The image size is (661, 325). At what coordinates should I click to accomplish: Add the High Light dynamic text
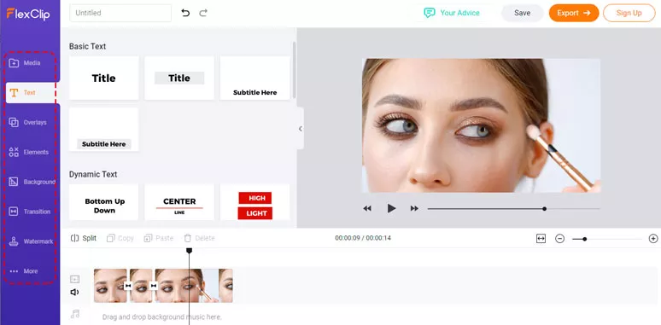pyautogui.click(x=254, y=202)
